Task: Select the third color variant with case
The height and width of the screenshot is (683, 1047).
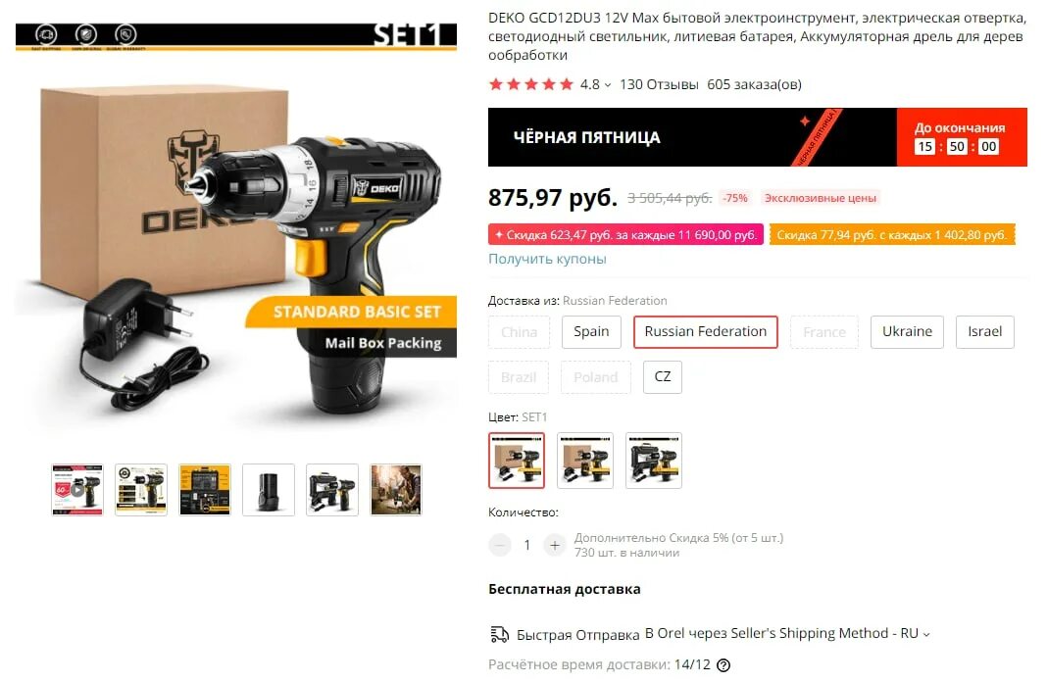Action: point(654,461)
